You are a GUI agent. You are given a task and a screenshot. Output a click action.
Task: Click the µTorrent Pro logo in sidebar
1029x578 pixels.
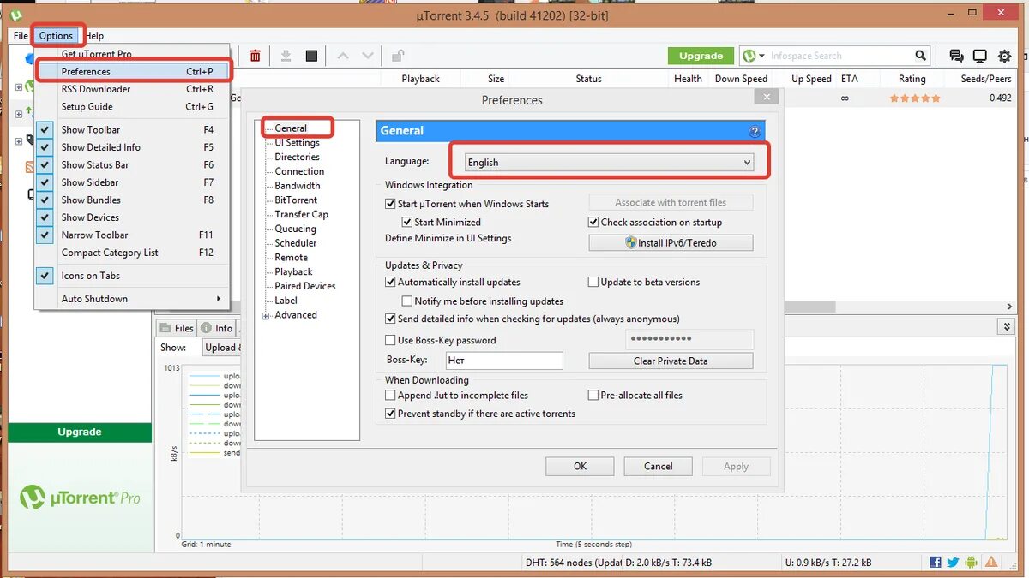80,498
